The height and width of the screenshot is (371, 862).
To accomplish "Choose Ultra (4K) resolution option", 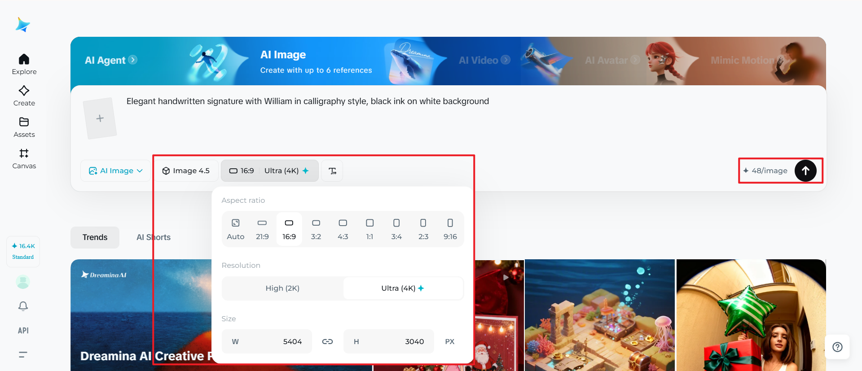I will pos(403,288).
